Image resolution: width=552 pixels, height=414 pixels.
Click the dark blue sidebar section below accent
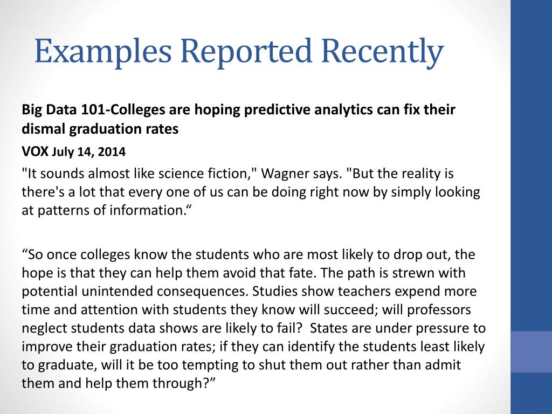coord(531,393)
